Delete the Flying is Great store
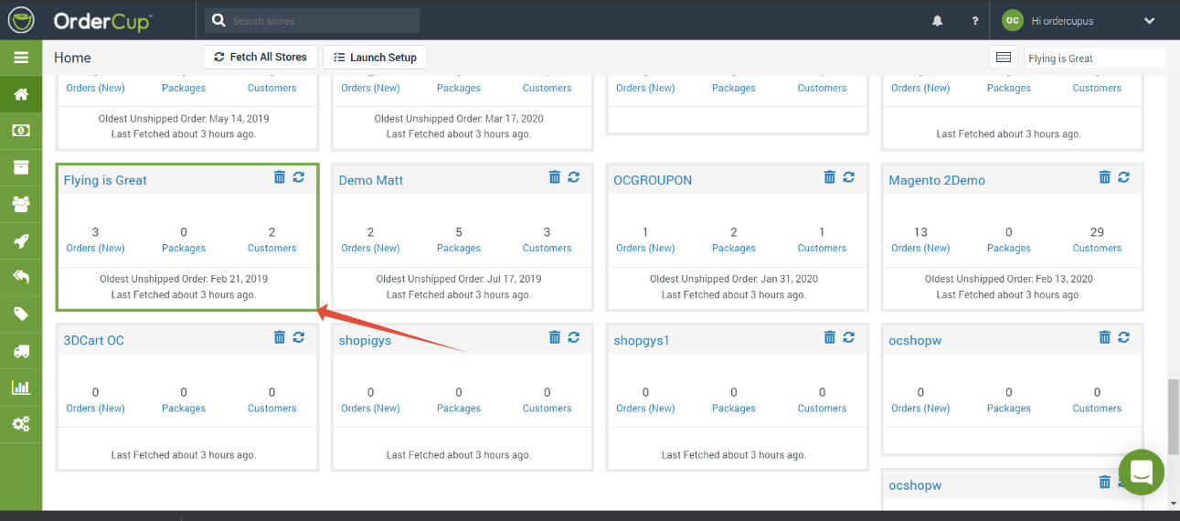Screen dimensions: 1180x521 pyautogui.click(x=280, y=177)
